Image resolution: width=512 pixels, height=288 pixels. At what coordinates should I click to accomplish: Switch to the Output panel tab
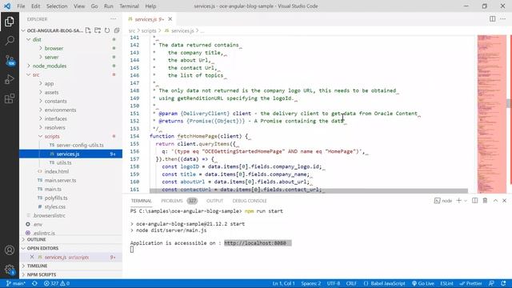pos(214,201)
